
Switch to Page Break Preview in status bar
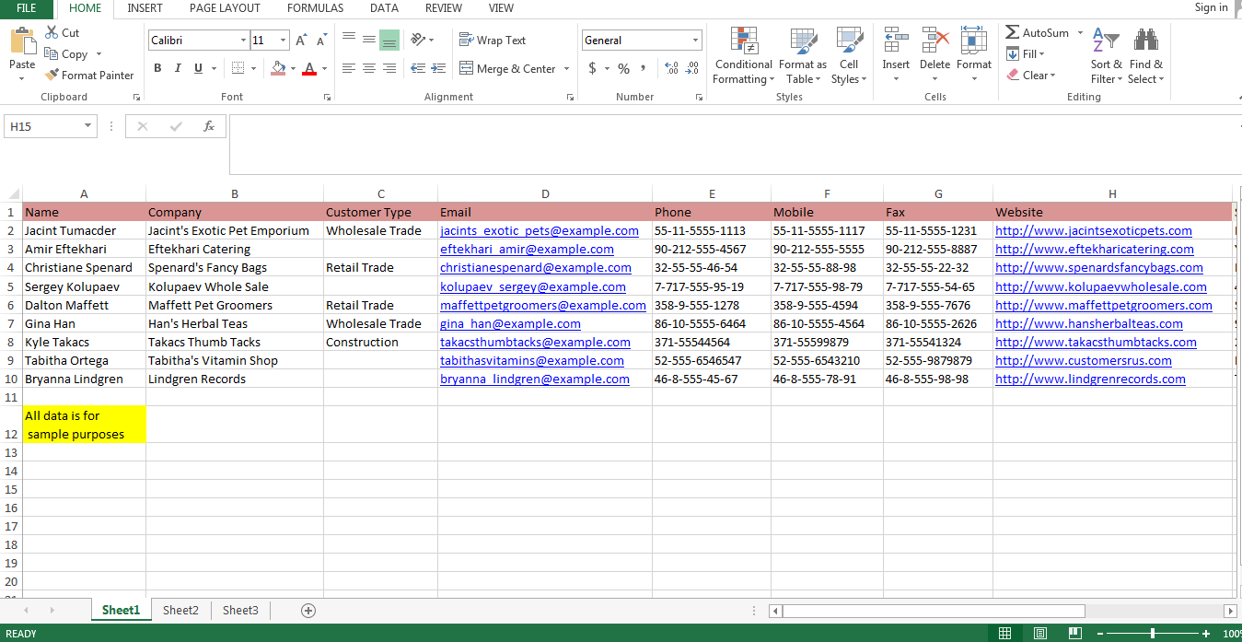[x=1074, y=633]
